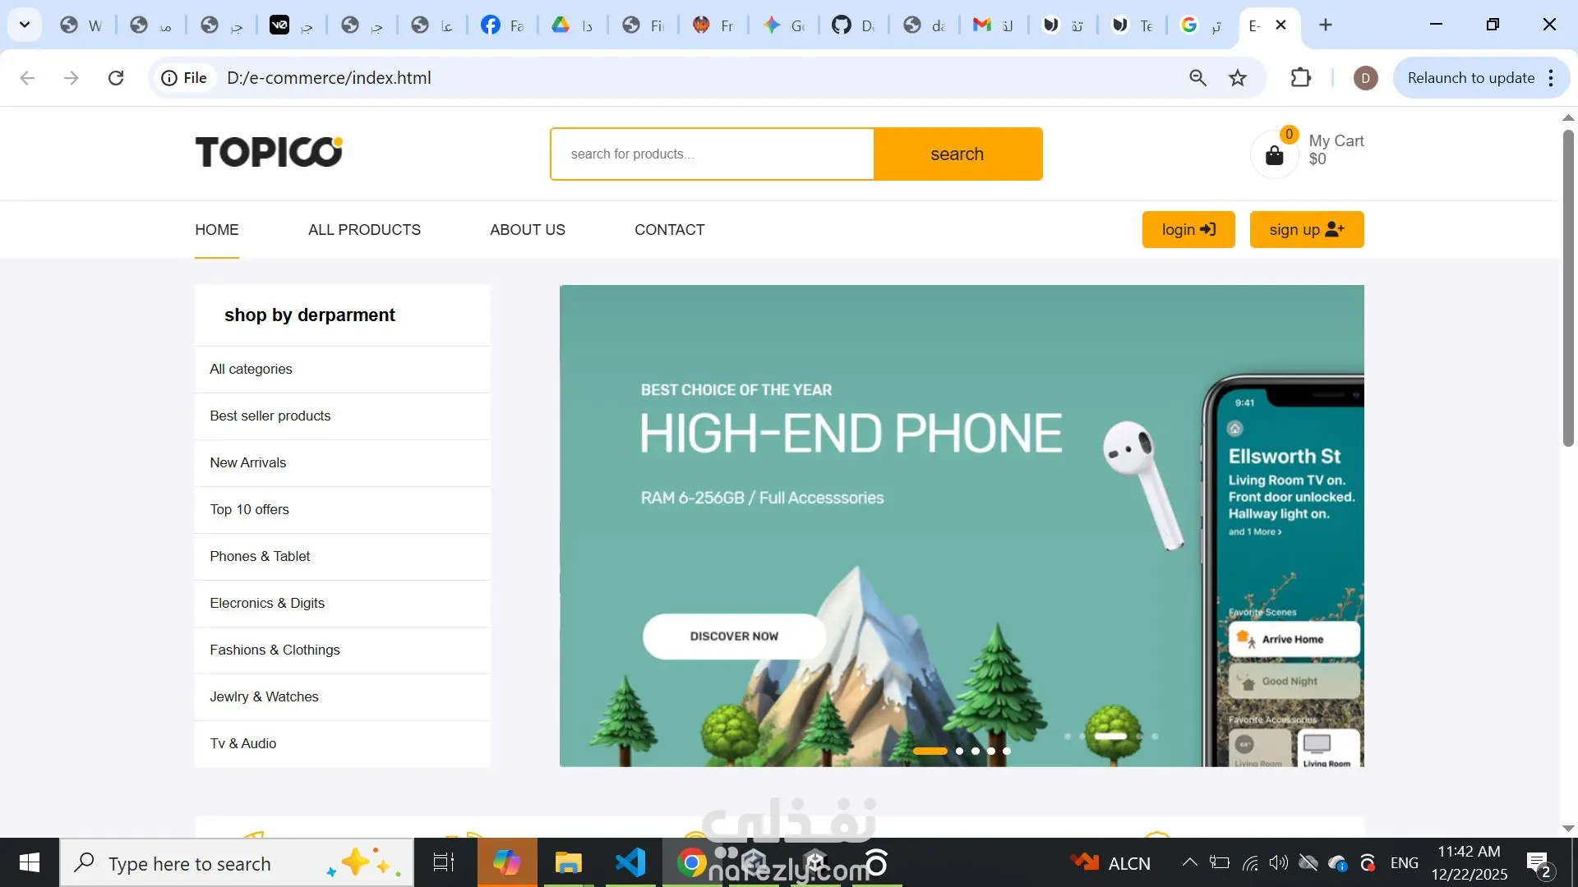Reload the page with the refresh icon
The height and width of the screenshot is (887, 1578).
pyautogui.click(x=116, y=78)
